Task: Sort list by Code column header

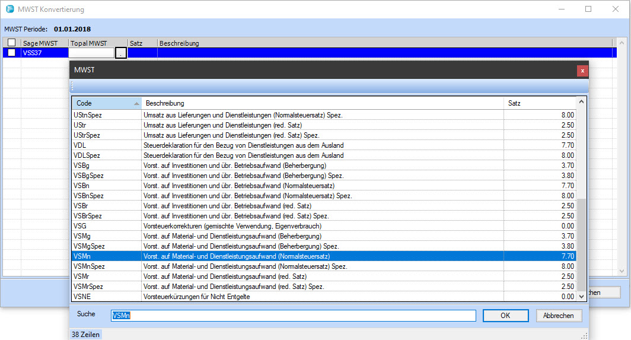Action: tap(107, 103)
